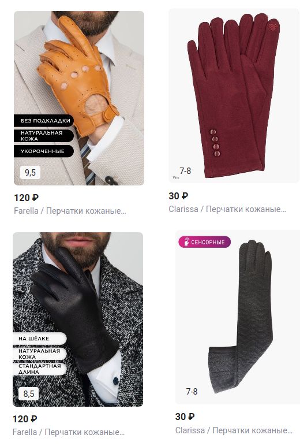Click the УКОРОЧЕННЫЕ label
This screenshot has width=300, height=446.
tap(44, 151)
